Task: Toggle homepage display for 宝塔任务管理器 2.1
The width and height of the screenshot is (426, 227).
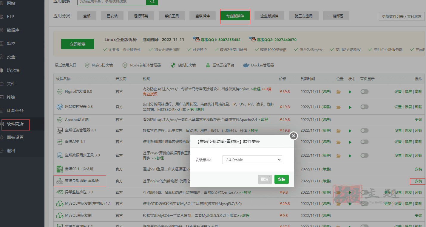Action: (364, 130)
